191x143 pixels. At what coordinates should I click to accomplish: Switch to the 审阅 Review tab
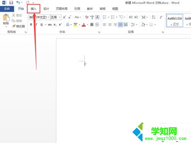pyautogui.click(x=102, y=9)
